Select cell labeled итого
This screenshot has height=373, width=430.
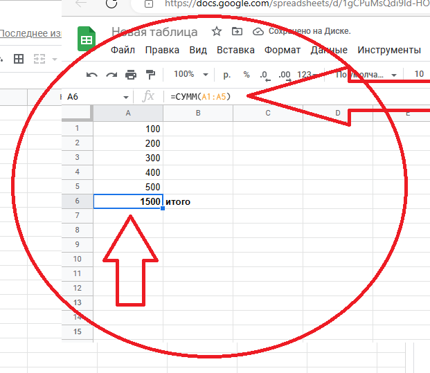coord(198,201)
